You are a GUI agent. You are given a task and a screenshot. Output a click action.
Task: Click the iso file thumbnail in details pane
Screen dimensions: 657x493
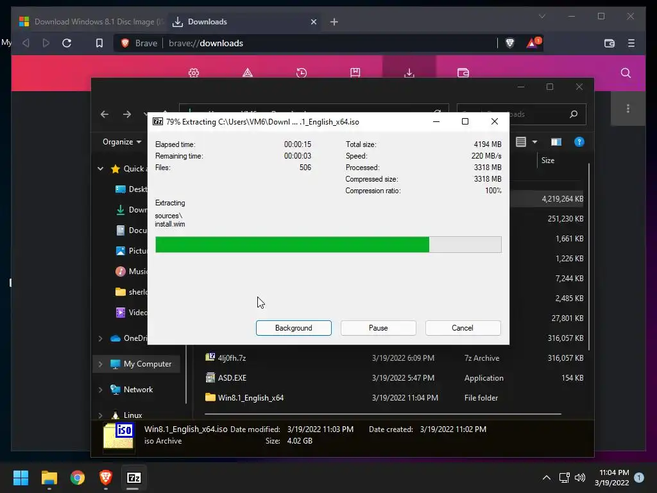pos(119,436)
